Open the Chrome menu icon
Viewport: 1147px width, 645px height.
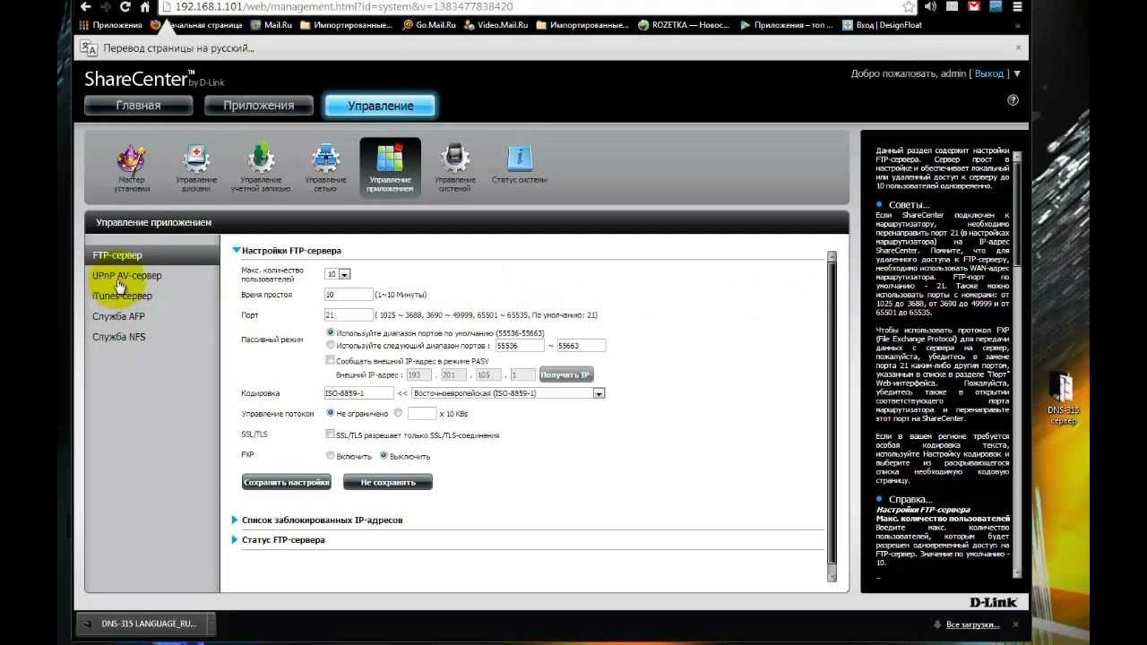(x=1017, y=6)
